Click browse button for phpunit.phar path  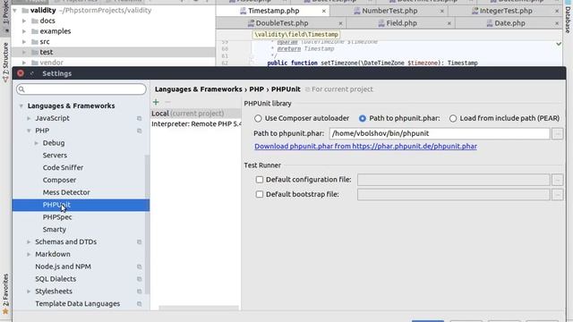click(x=557, y=133)
